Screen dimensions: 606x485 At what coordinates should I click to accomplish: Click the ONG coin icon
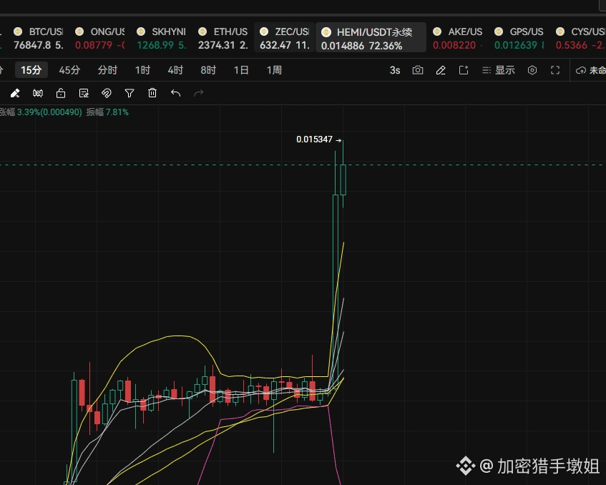[79, 31]
